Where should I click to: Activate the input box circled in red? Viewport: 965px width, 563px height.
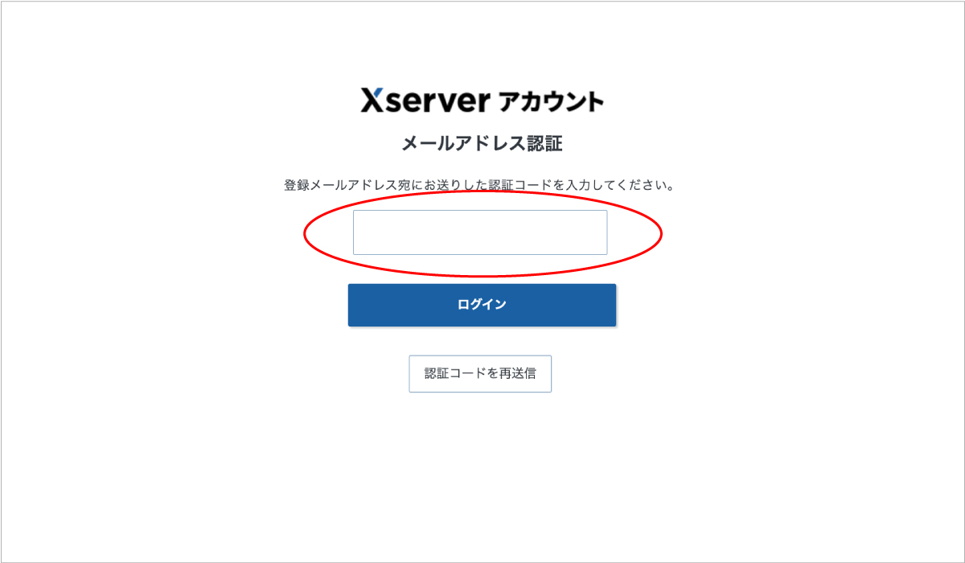click(480, 232)
